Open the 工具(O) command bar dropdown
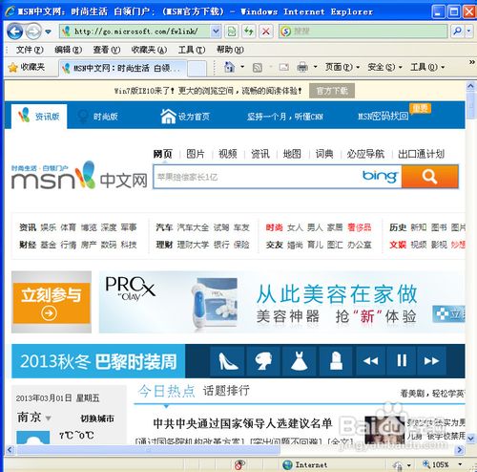477x472 pixels. click(x=427, y=67)
